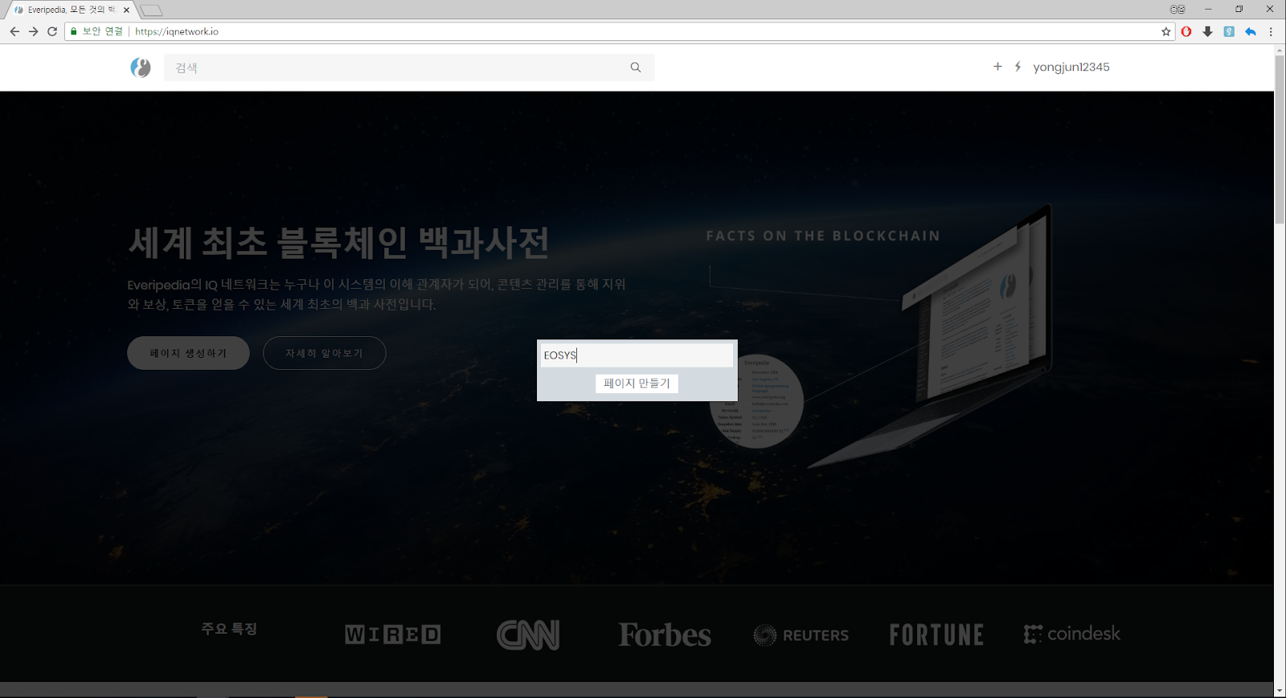This screenshot has width=1286, height=698.
Task: Click the plus icon to create page
Action: coord(997,67)
